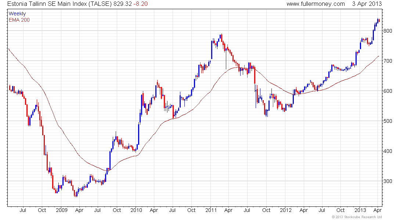The image size is (404, 220).
Task: Select the Apr axis label right after 2009
Action: (x=79, y=210)
